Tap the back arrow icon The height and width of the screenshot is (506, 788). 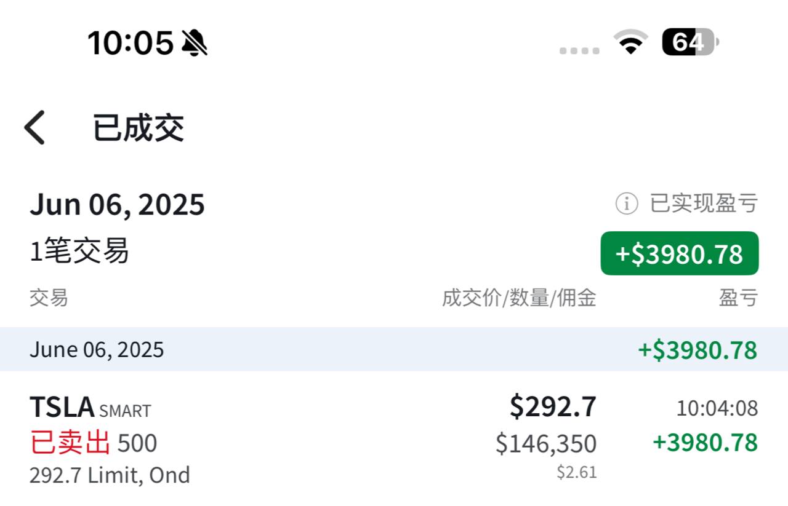pyautogui.click(x=35, y=128)
